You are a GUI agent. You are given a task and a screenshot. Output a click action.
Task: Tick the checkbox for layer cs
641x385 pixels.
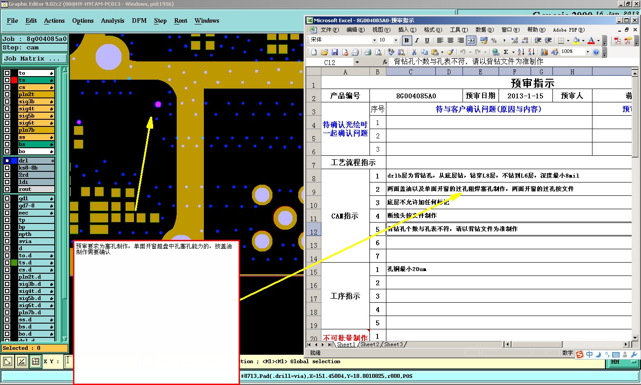pos(7,87)
